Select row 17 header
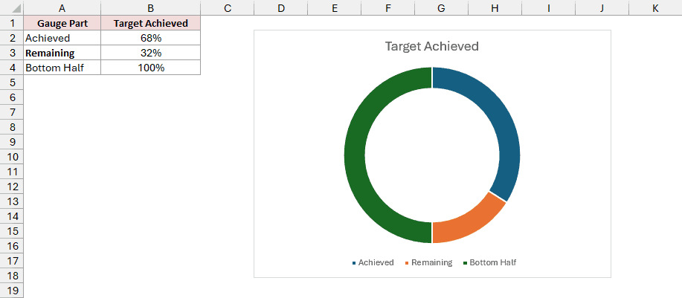This screenshot has width=682, height=298. (x=12, y=261)
